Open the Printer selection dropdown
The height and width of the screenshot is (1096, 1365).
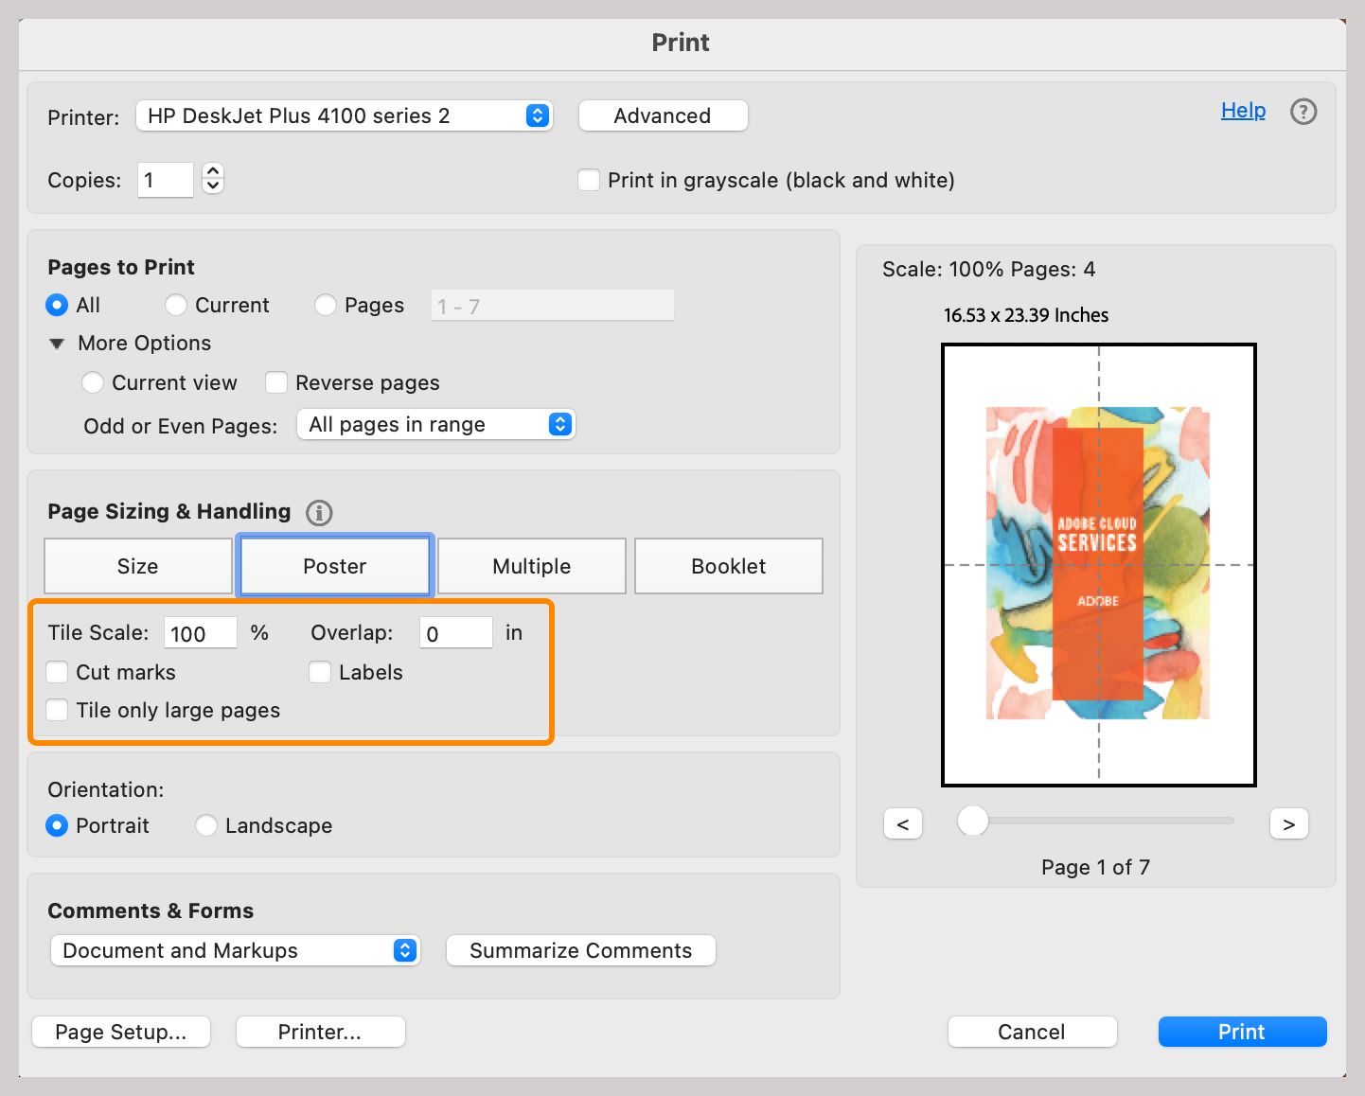[537, 115]
